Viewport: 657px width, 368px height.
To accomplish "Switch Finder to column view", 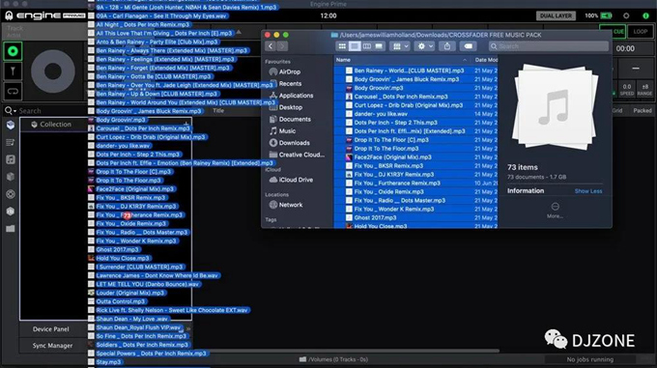I will 366,46.
